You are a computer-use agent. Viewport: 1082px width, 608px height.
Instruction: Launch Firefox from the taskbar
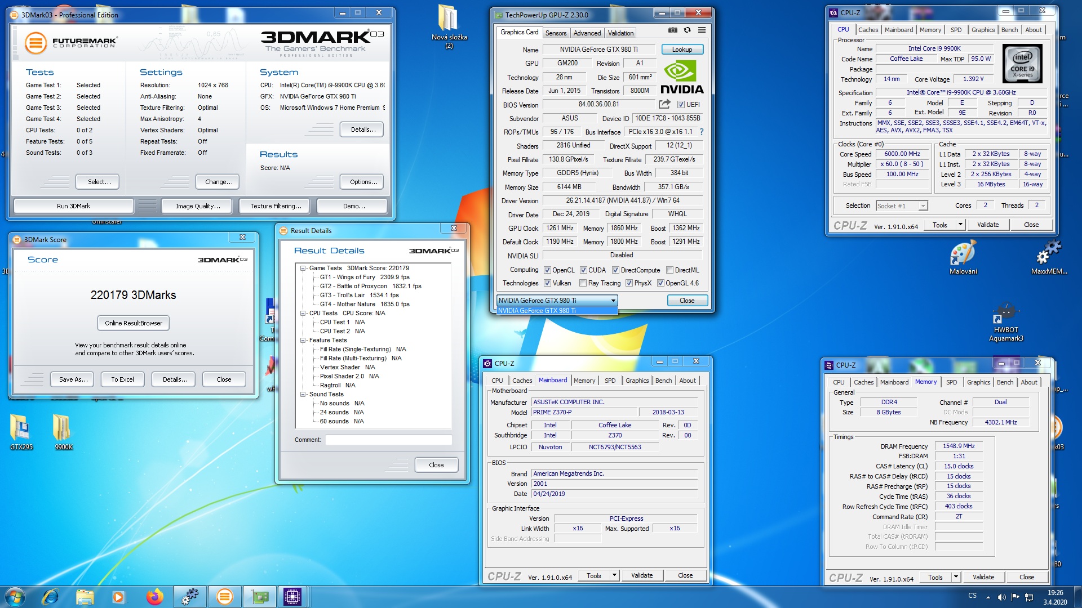click(x=154, y=597)
